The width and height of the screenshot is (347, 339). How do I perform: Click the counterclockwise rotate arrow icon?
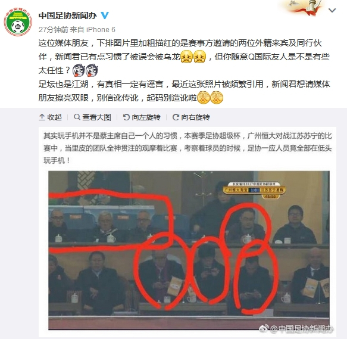point(126,117)
